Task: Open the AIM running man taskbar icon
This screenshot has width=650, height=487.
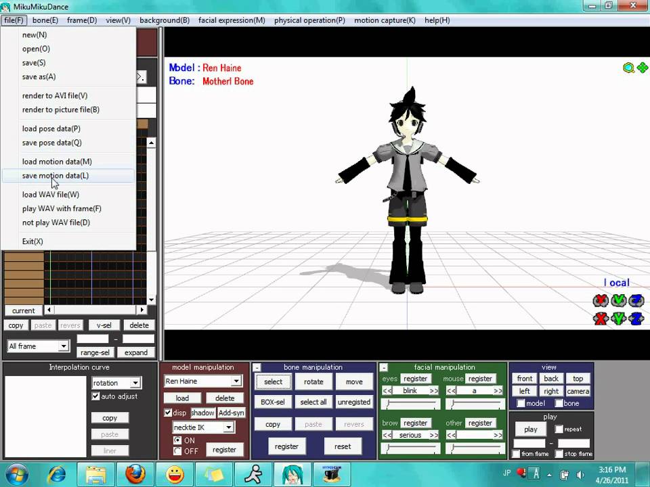Action: click(253, 475)
